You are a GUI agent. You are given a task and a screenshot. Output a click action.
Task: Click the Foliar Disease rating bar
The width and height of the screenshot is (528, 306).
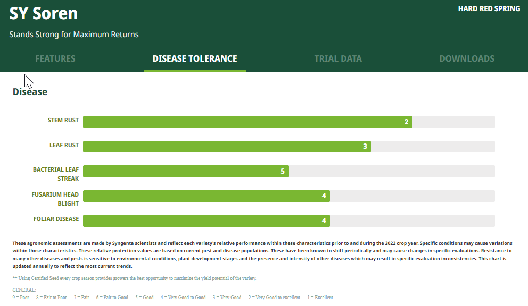tap(289, 220)
